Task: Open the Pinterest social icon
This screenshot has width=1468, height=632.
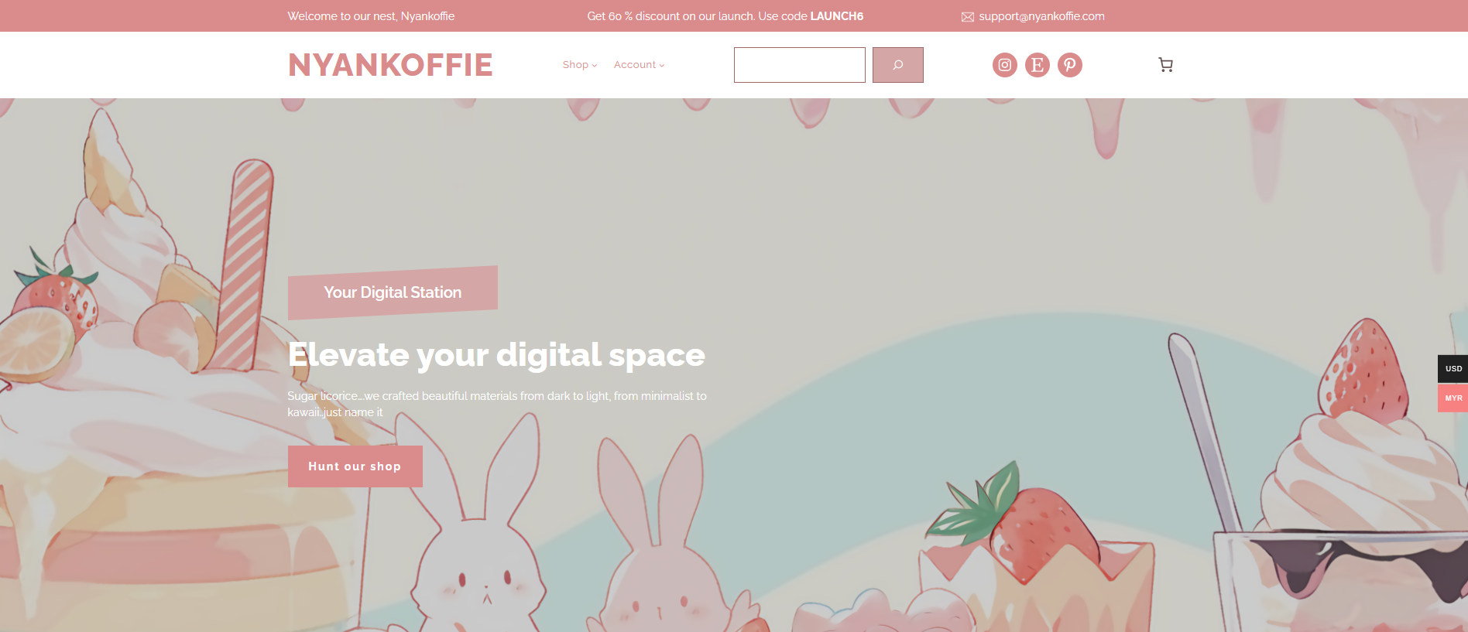Action: point(1069,65)
